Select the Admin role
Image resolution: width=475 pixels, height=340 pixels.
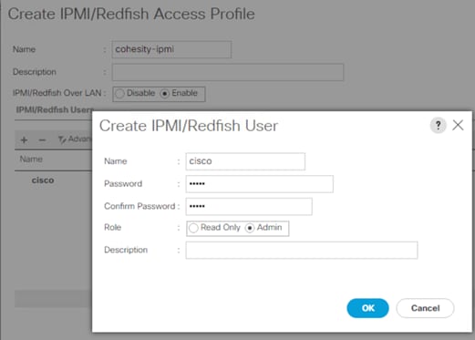250,228
